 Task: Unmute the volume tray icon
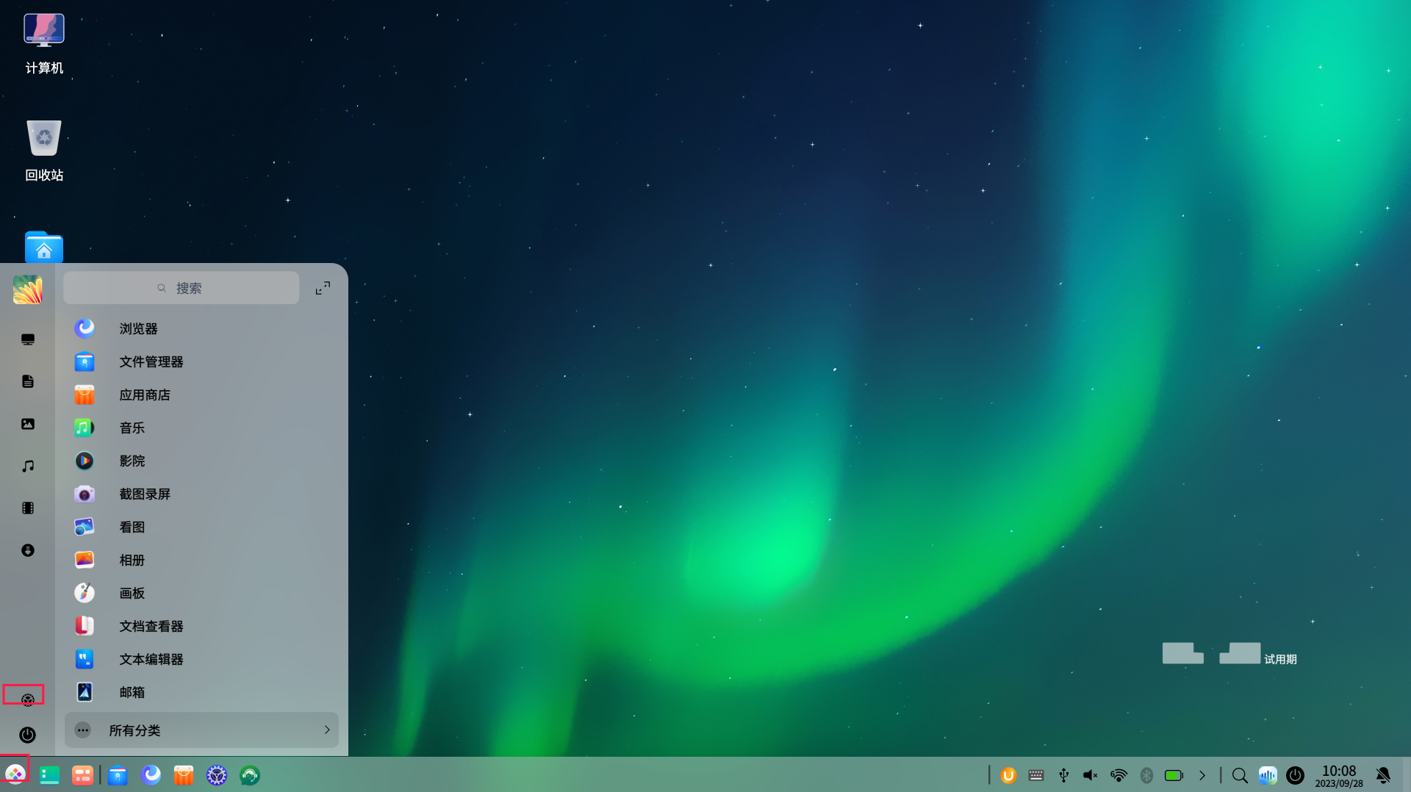[x=1091, y=775]
